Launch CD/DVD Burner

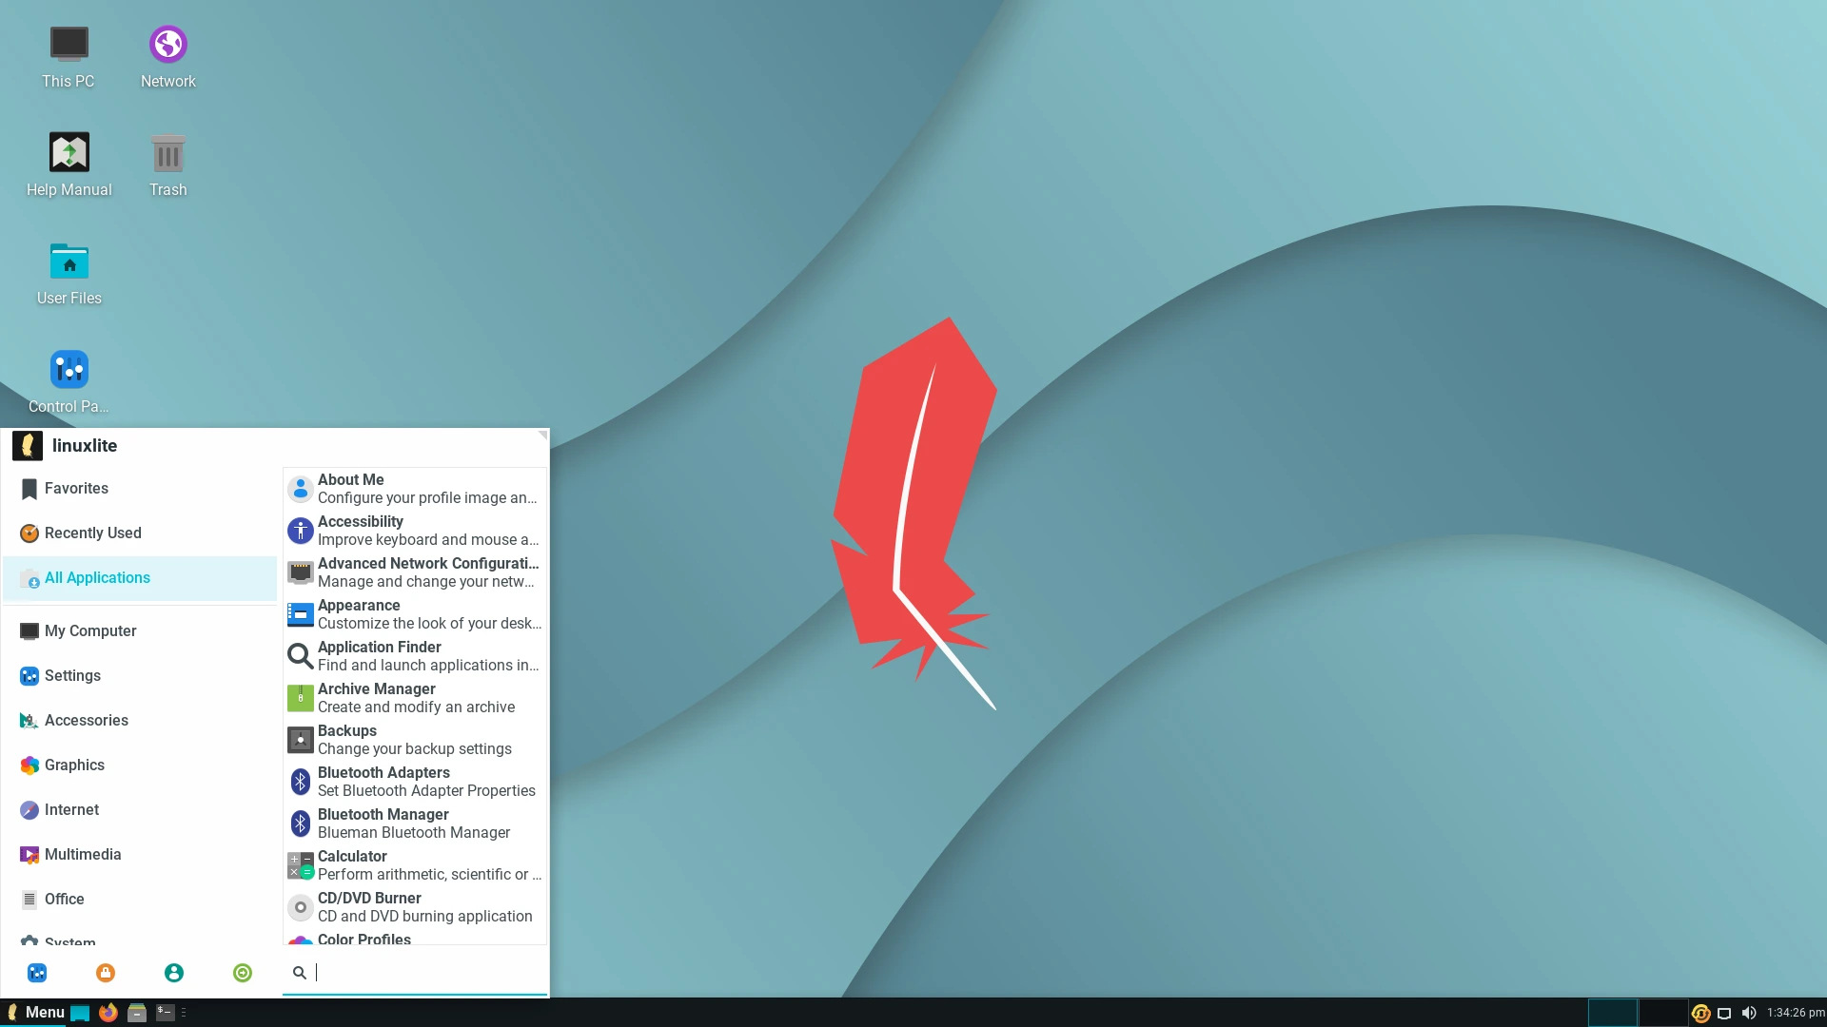coord(415,907)
